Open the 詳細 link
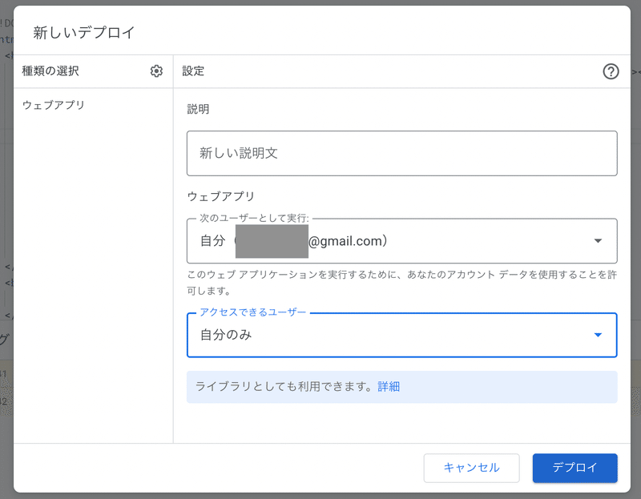Image resolution: width=641 pixels, height=499 pixels. point(389,387)
